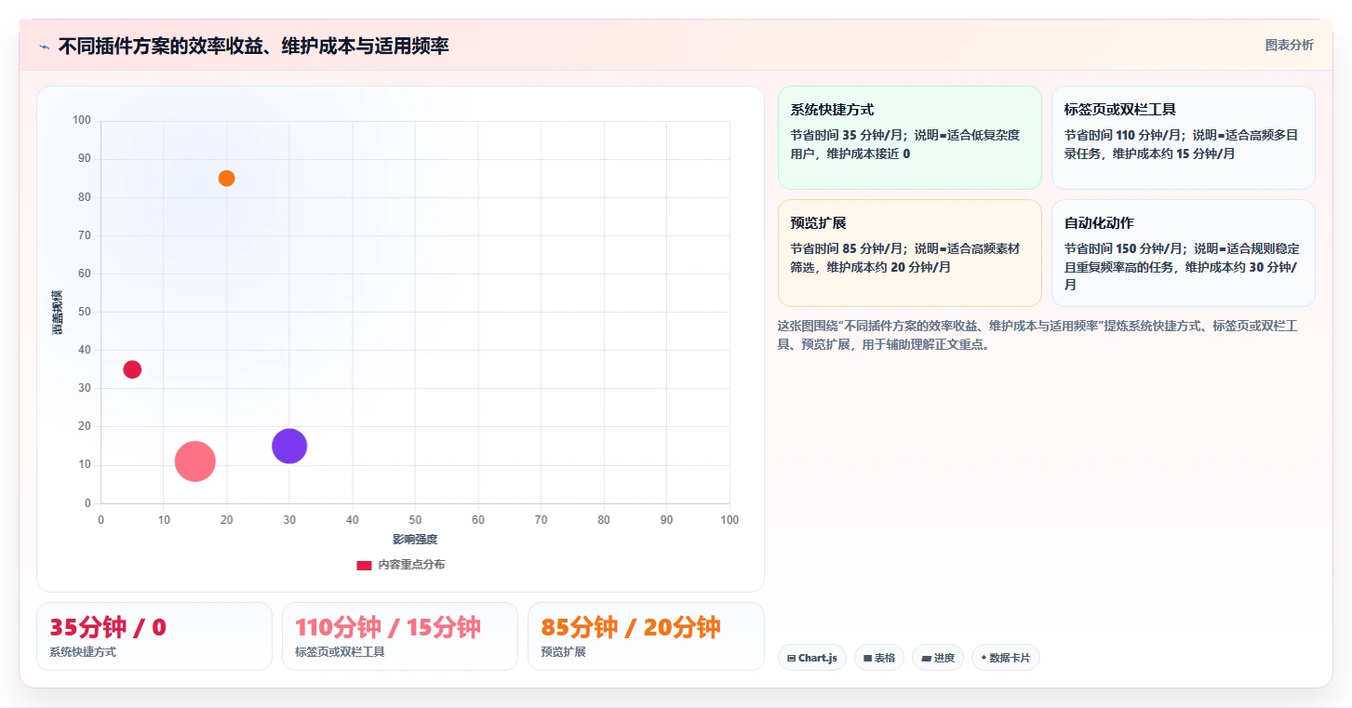This screenshot has height=708, width=1352.
Task: Select the purple bubble in the chart
Action: [x=289, y=446]
